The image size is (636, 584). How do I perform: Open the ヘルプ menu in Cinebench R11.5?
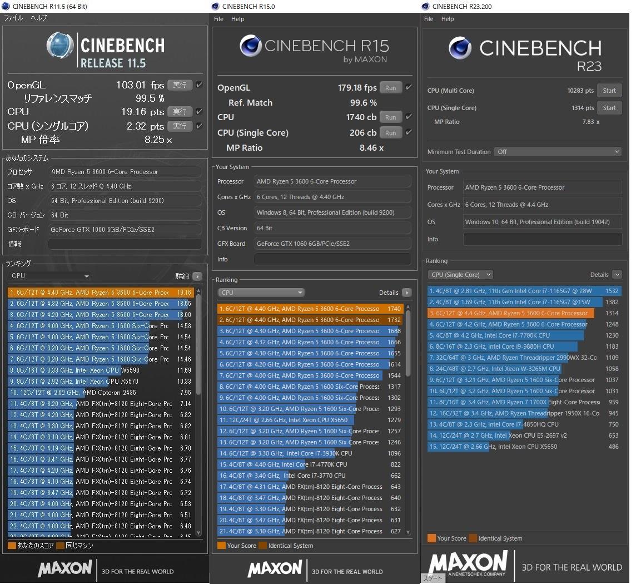click(x=39, y=18)
